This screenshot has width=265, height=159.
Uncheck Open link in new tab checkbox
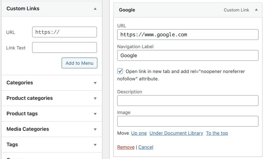pos(120,71)
